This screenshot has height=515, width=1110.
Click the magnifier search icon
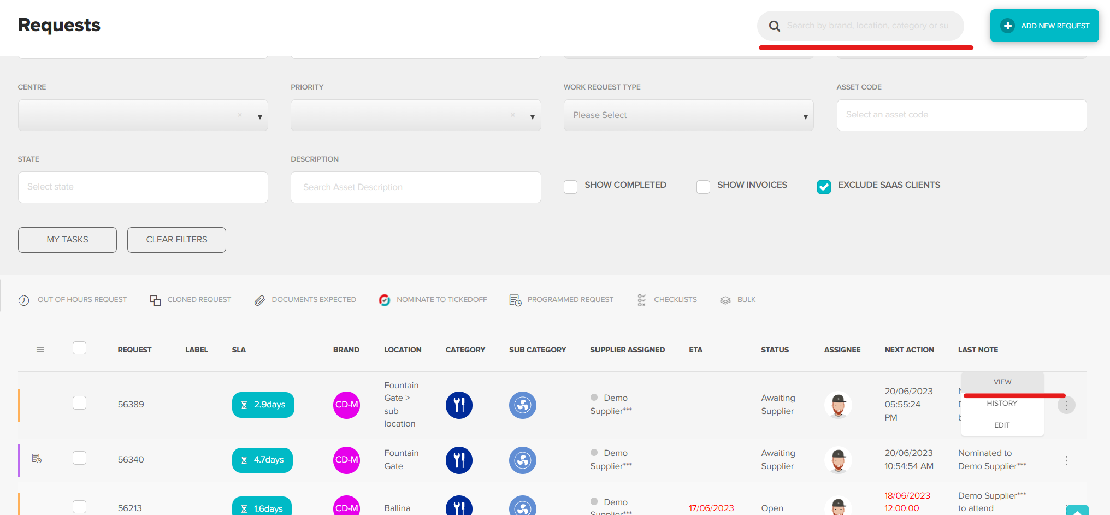tap(774, 26)
